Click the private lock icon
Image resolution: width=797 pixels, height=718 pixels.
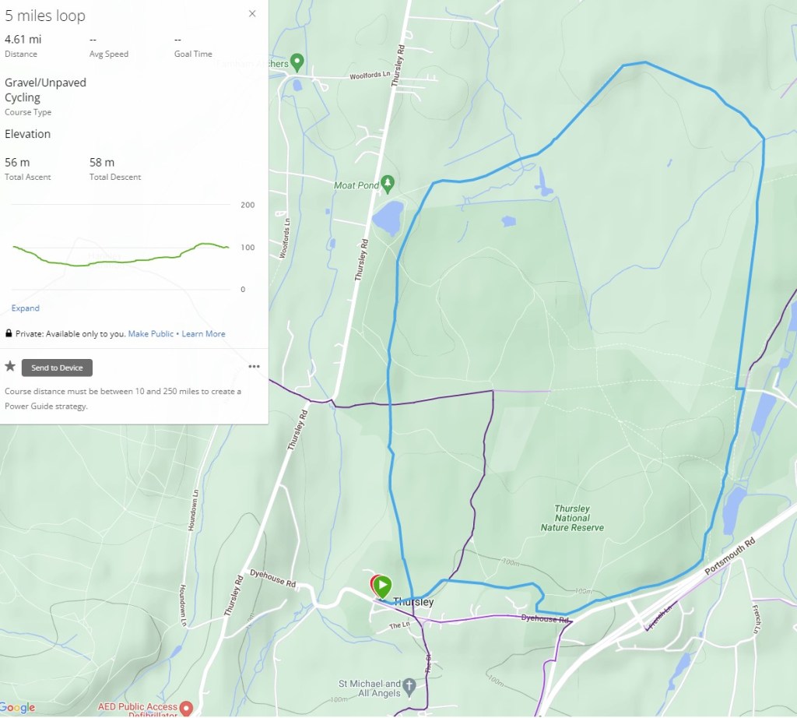9,333
